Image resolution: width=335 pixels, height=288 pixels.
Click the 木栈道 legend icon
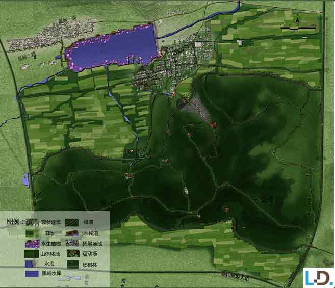coord(71,232)
